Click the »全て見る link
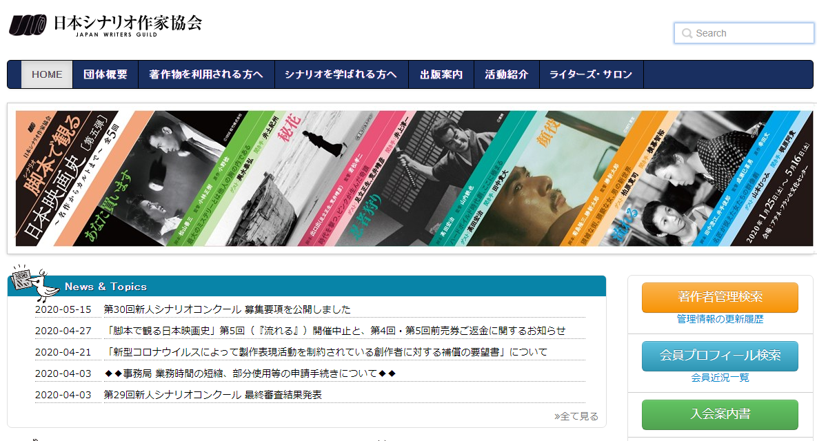817x441 pixels. 576,416
